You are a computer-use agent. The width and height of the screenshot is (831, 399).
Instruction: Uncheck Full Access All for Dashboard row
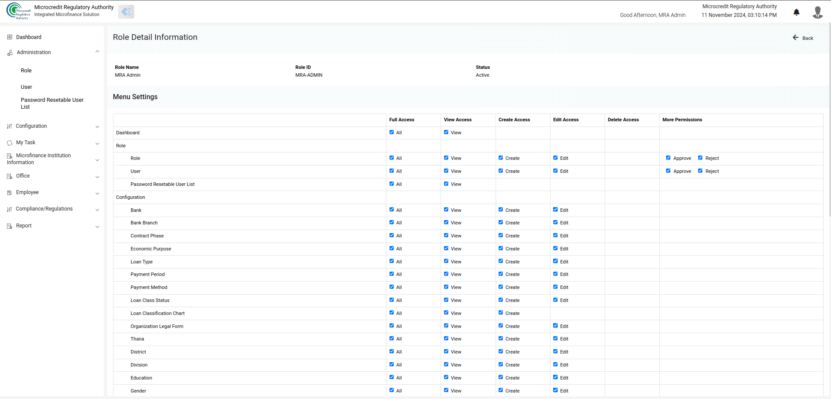click(392, 132)
